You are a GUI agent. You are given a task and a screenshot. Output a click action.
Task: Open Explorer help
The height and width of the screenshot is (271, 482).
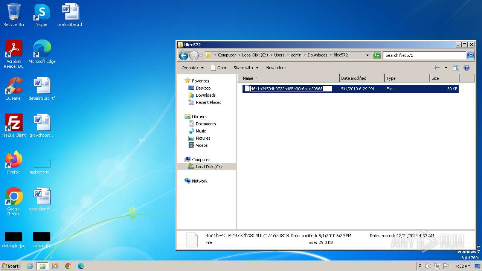[467, 68]
